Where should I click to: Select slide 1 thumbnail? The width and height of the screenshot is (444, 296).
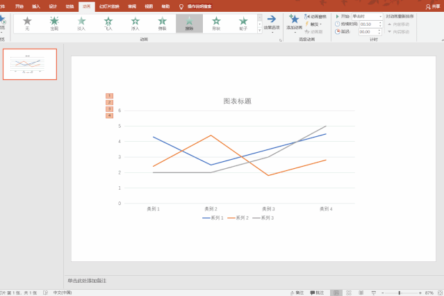point(30,65)
